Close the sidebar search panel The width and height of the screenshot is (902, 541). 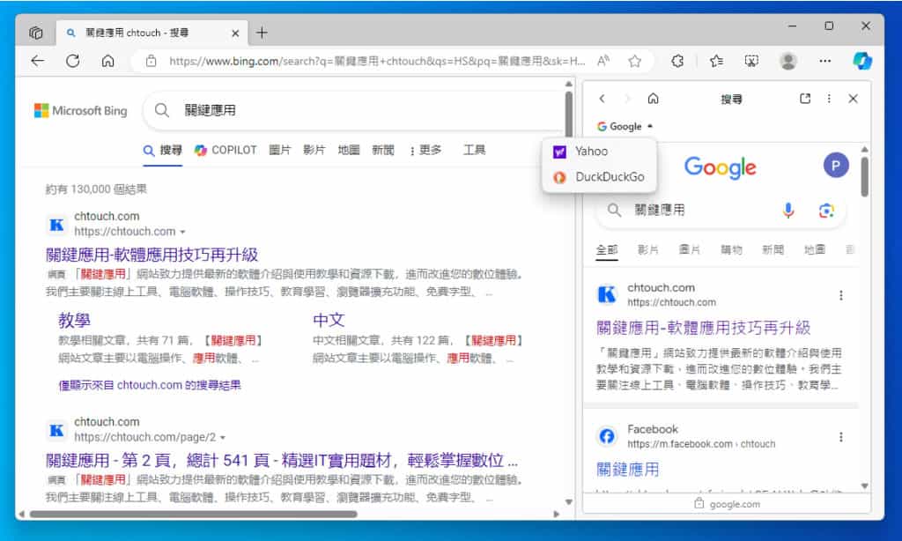853,99
